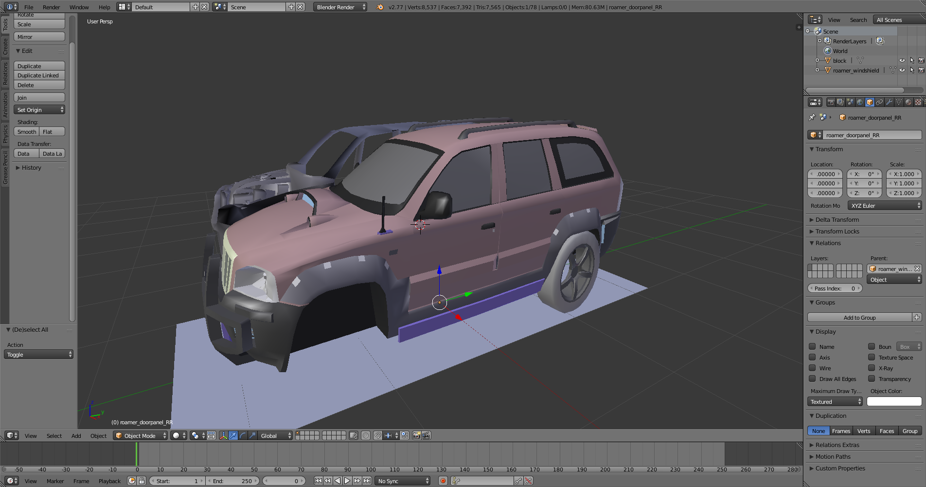Open the Global orientation dropdown
Image resolution: width=926 pixels, height=487 pixels.
275,435
